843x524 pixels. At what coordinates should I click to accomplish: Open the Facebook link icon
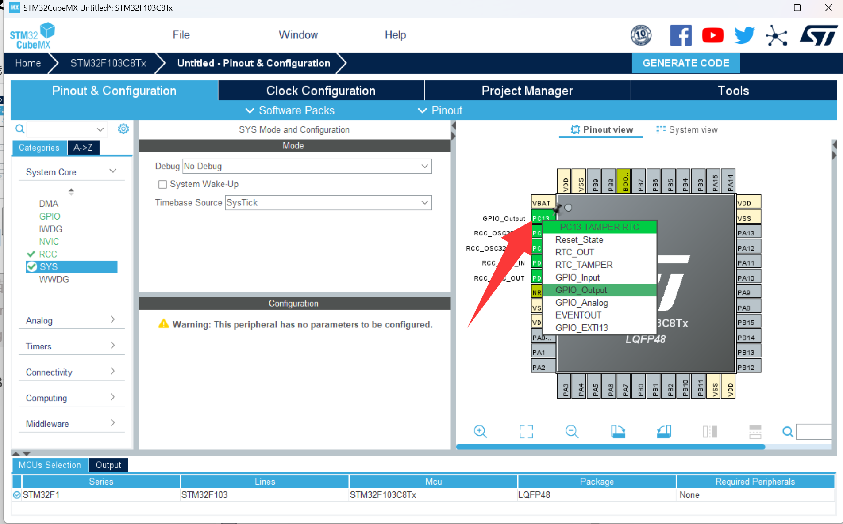[681, 35]
